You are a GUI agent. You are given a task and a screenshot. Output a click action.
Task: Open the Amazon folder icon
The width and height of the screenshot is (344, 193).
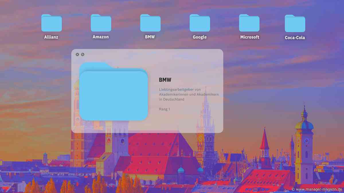pos(101,23)
